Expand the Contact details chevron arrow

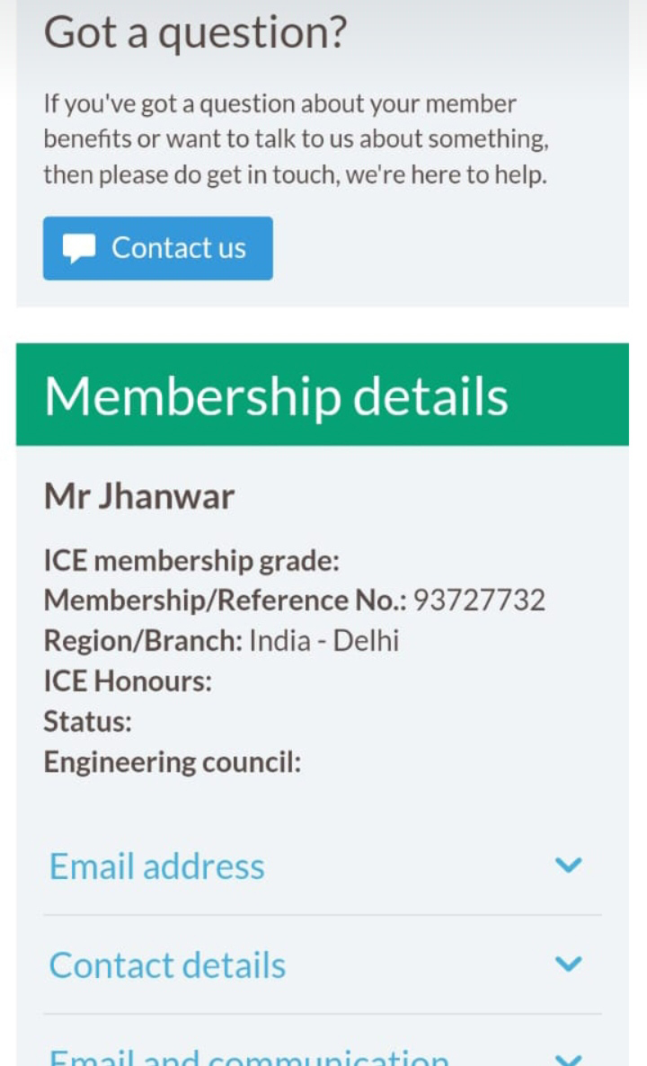click(569, 964)
